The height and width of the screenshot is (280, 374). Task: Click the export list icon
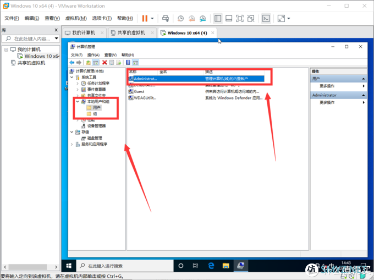coord(119,63)
